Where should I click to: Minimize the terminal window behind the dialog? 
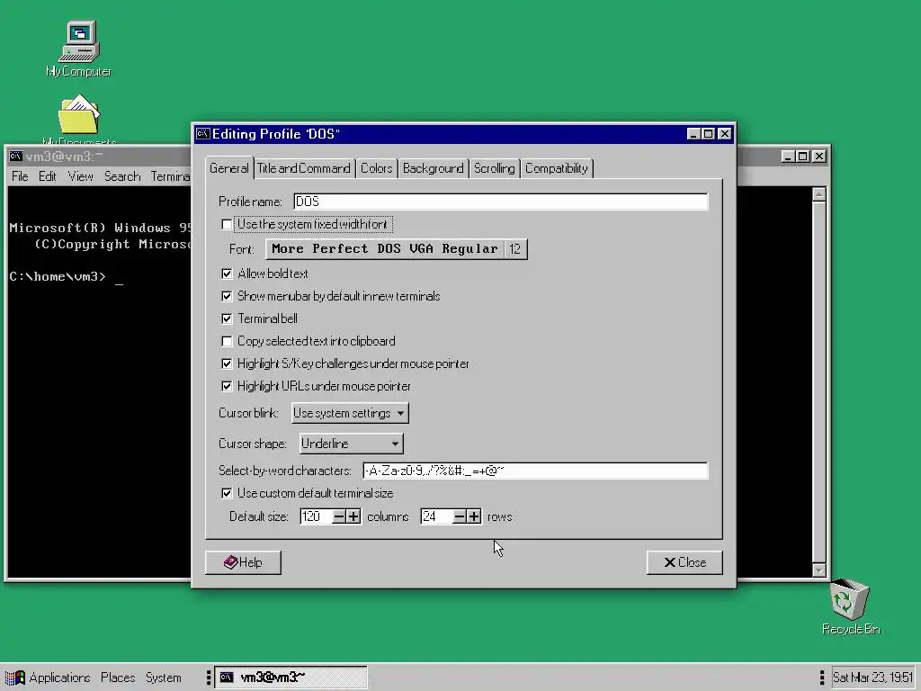tap(788, 157)
